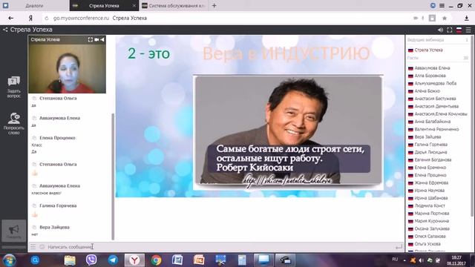Select guest Галина Горячева in guest list
This screenshot has width=475, height=267.
click(x=430, y=145)
